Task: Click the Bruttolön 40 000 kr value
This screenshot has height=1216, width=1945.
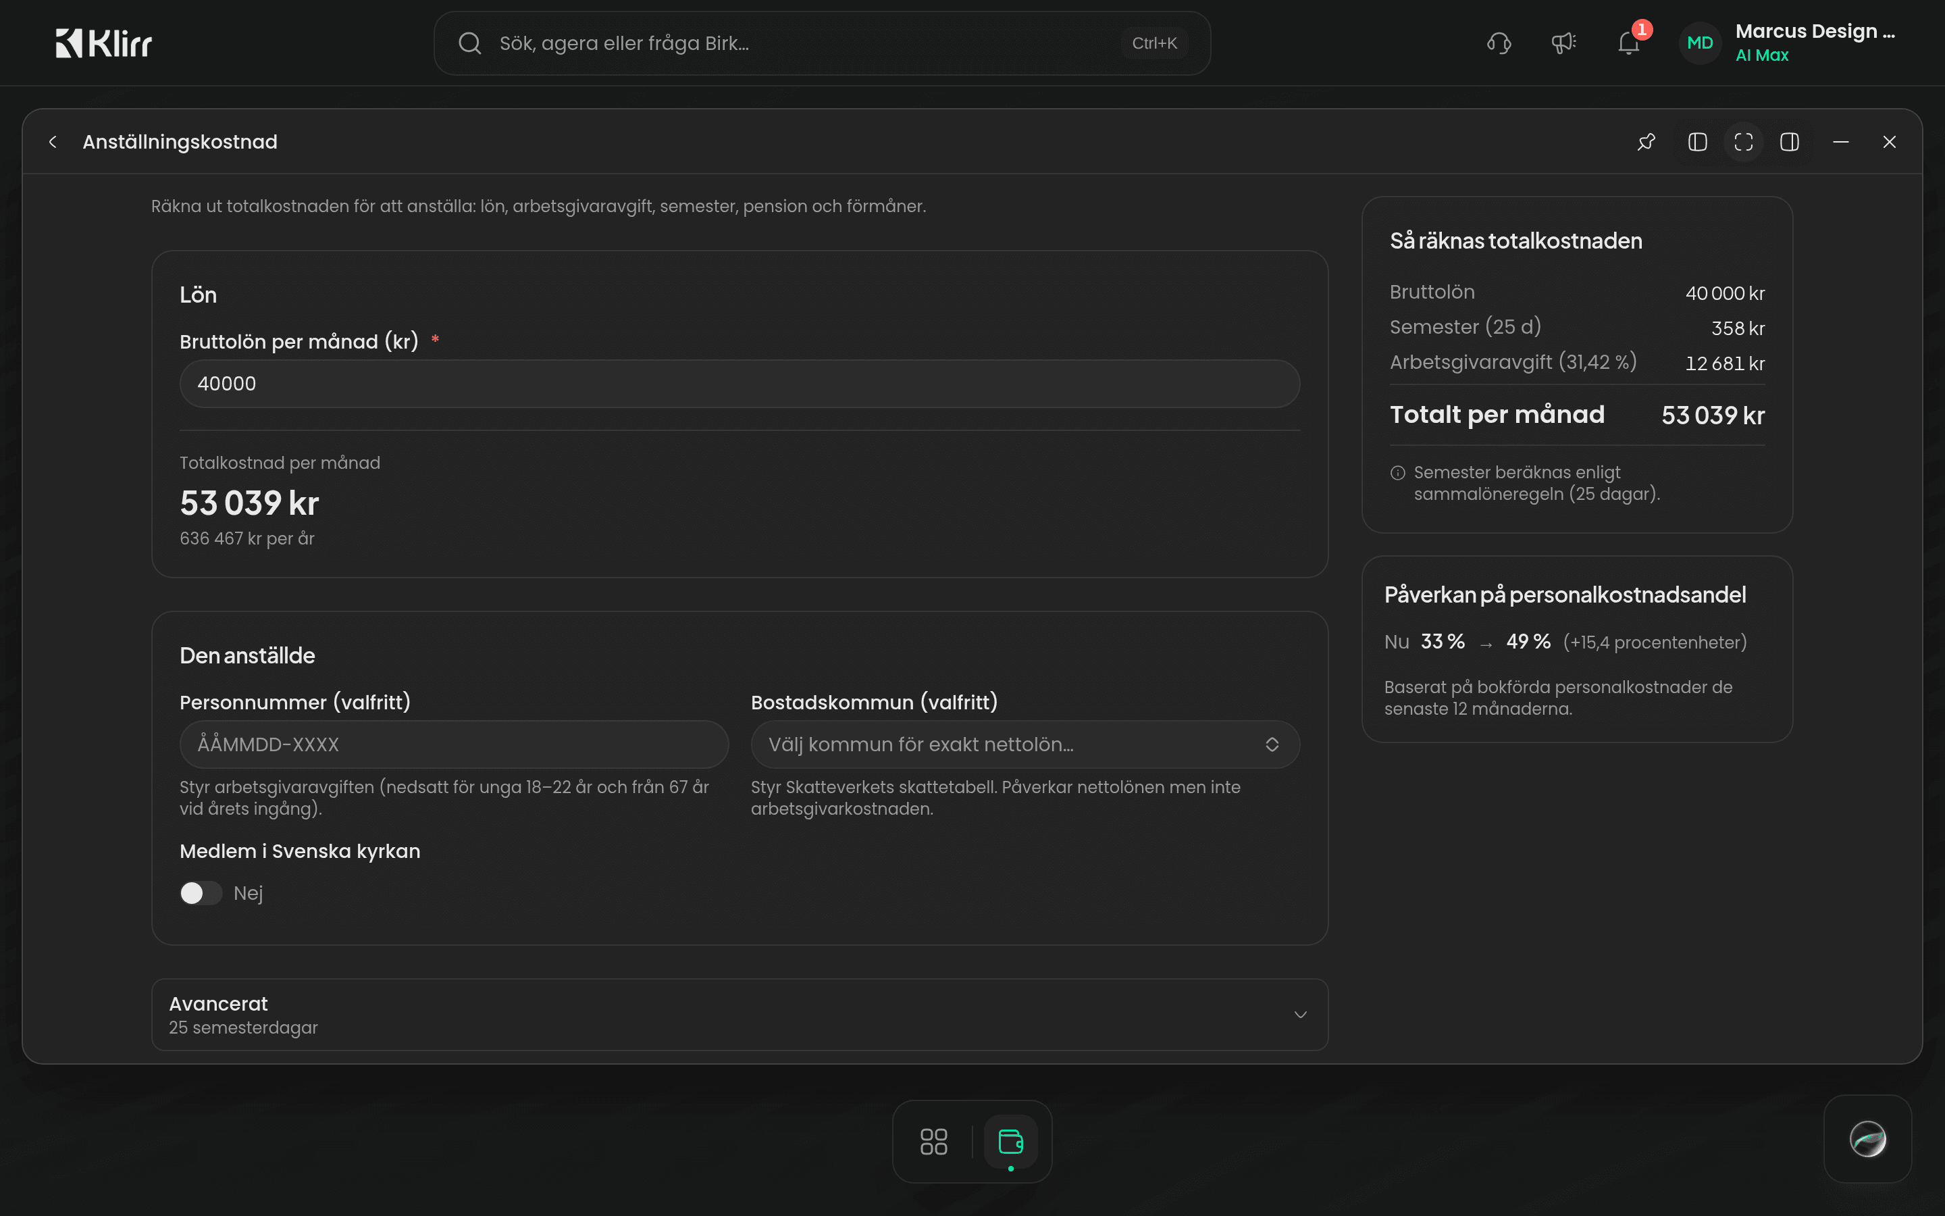Action: coord(1725,294)
